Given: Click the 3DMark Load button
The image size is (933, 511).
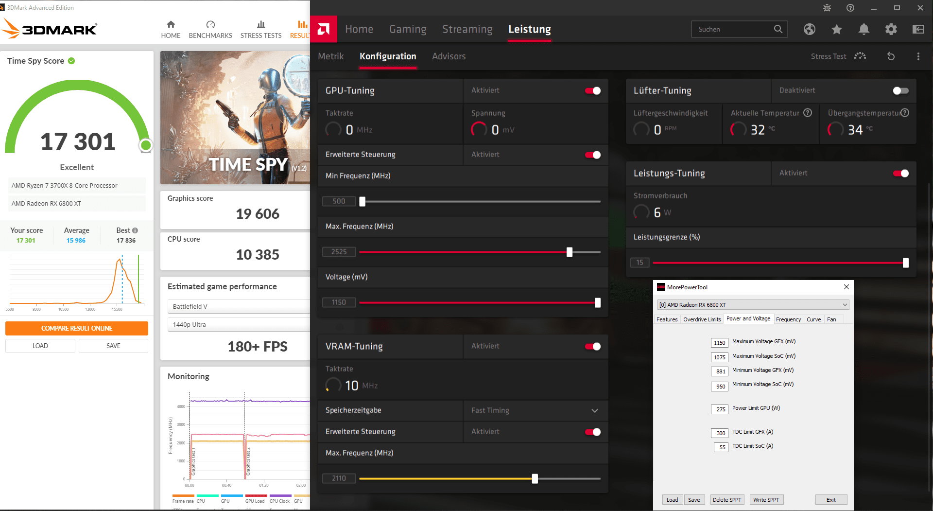Looking at the screenshot, I should (40, 346).
